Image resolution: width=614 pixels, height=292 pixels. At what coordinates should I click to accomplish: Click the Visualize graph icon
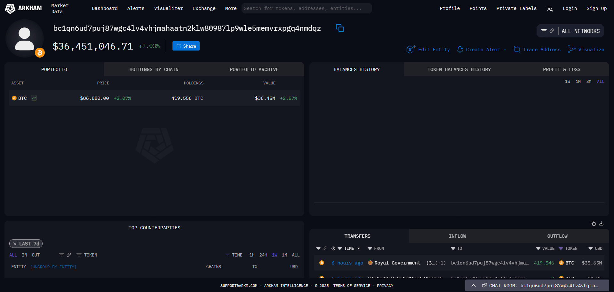click(572, 49)
